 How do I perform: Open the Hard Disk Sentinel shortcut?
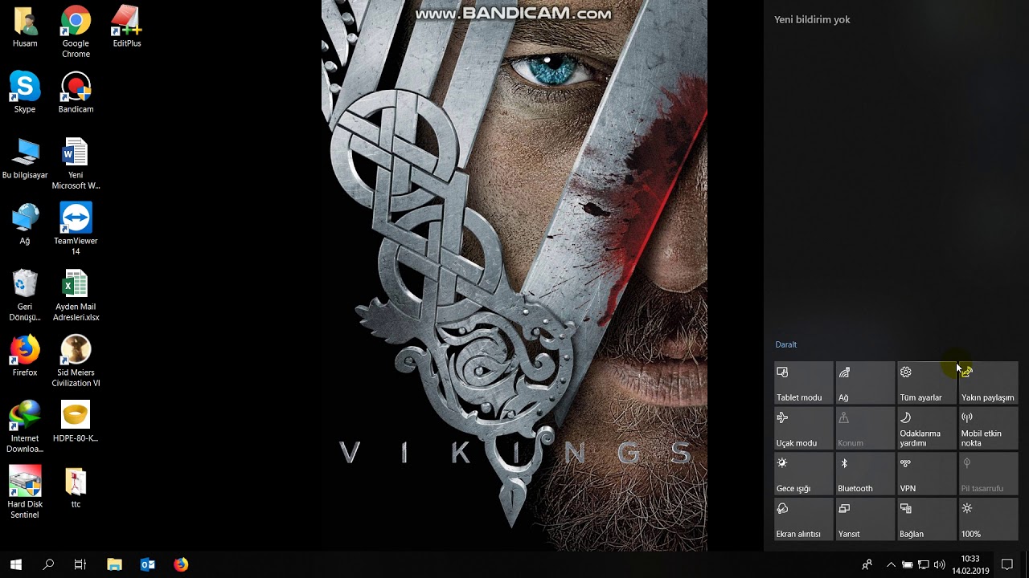[25, 493]
